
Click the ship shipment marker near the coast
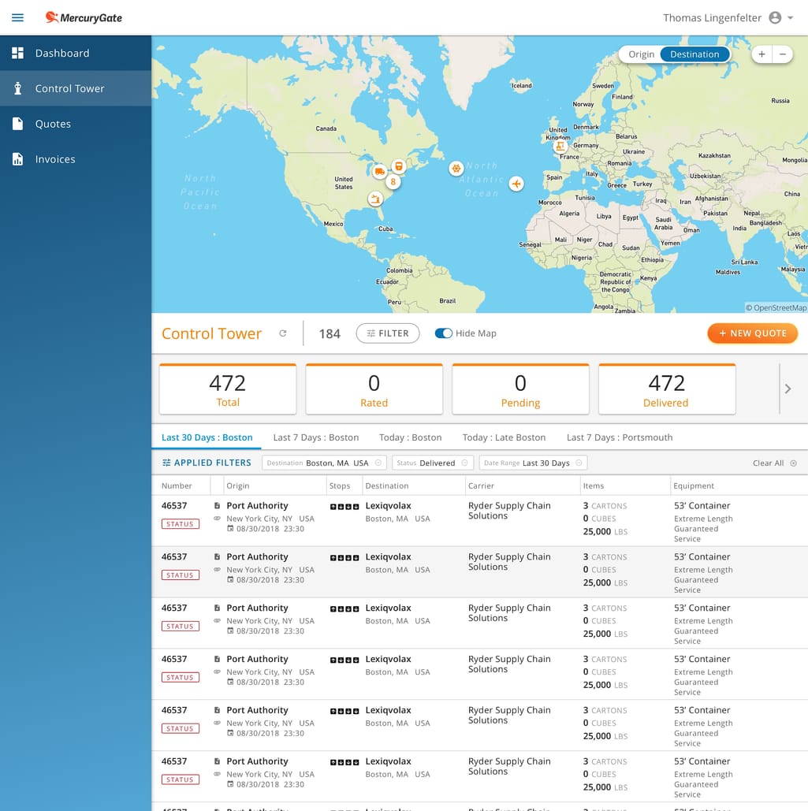(x=374, y=199)
